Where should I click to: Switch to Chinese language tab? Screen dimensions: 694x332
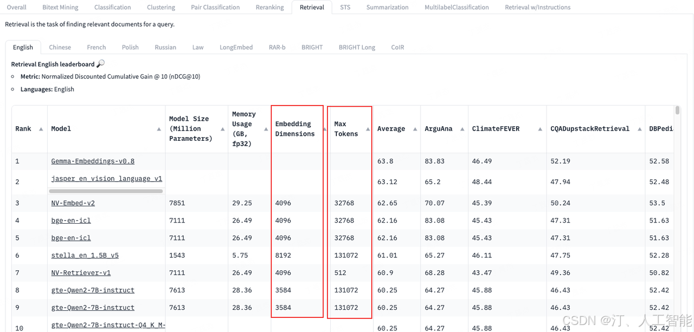[x=60, y=47]
